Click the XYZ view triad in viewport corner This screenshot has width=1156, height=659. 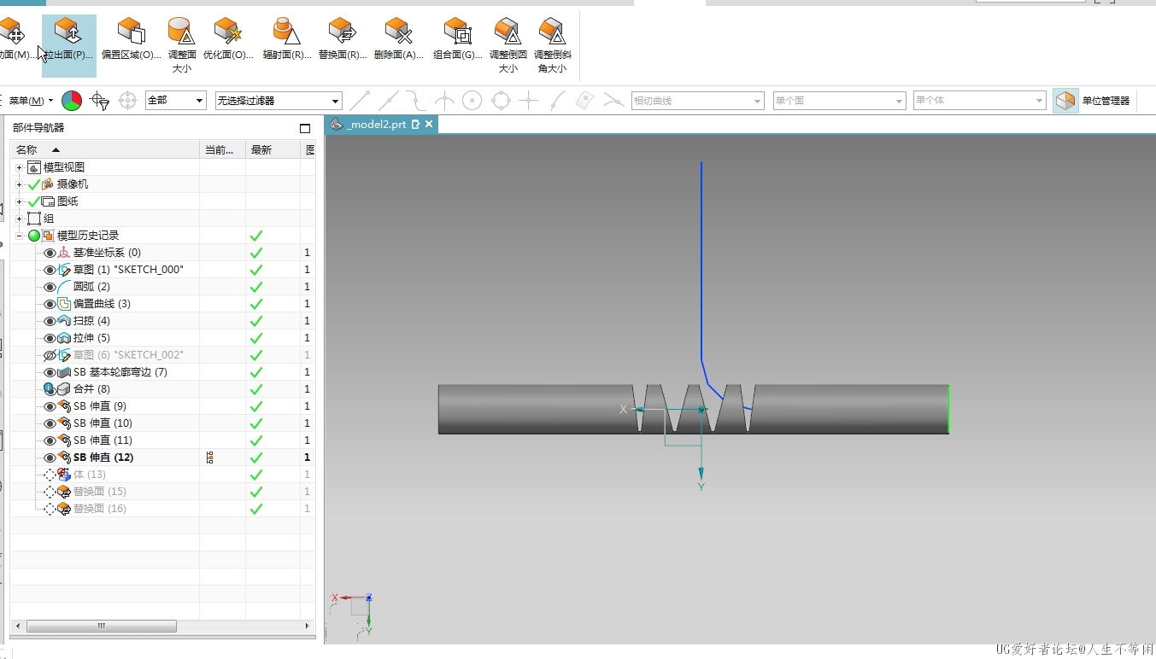pyautogui.click(x=354, y=613)
